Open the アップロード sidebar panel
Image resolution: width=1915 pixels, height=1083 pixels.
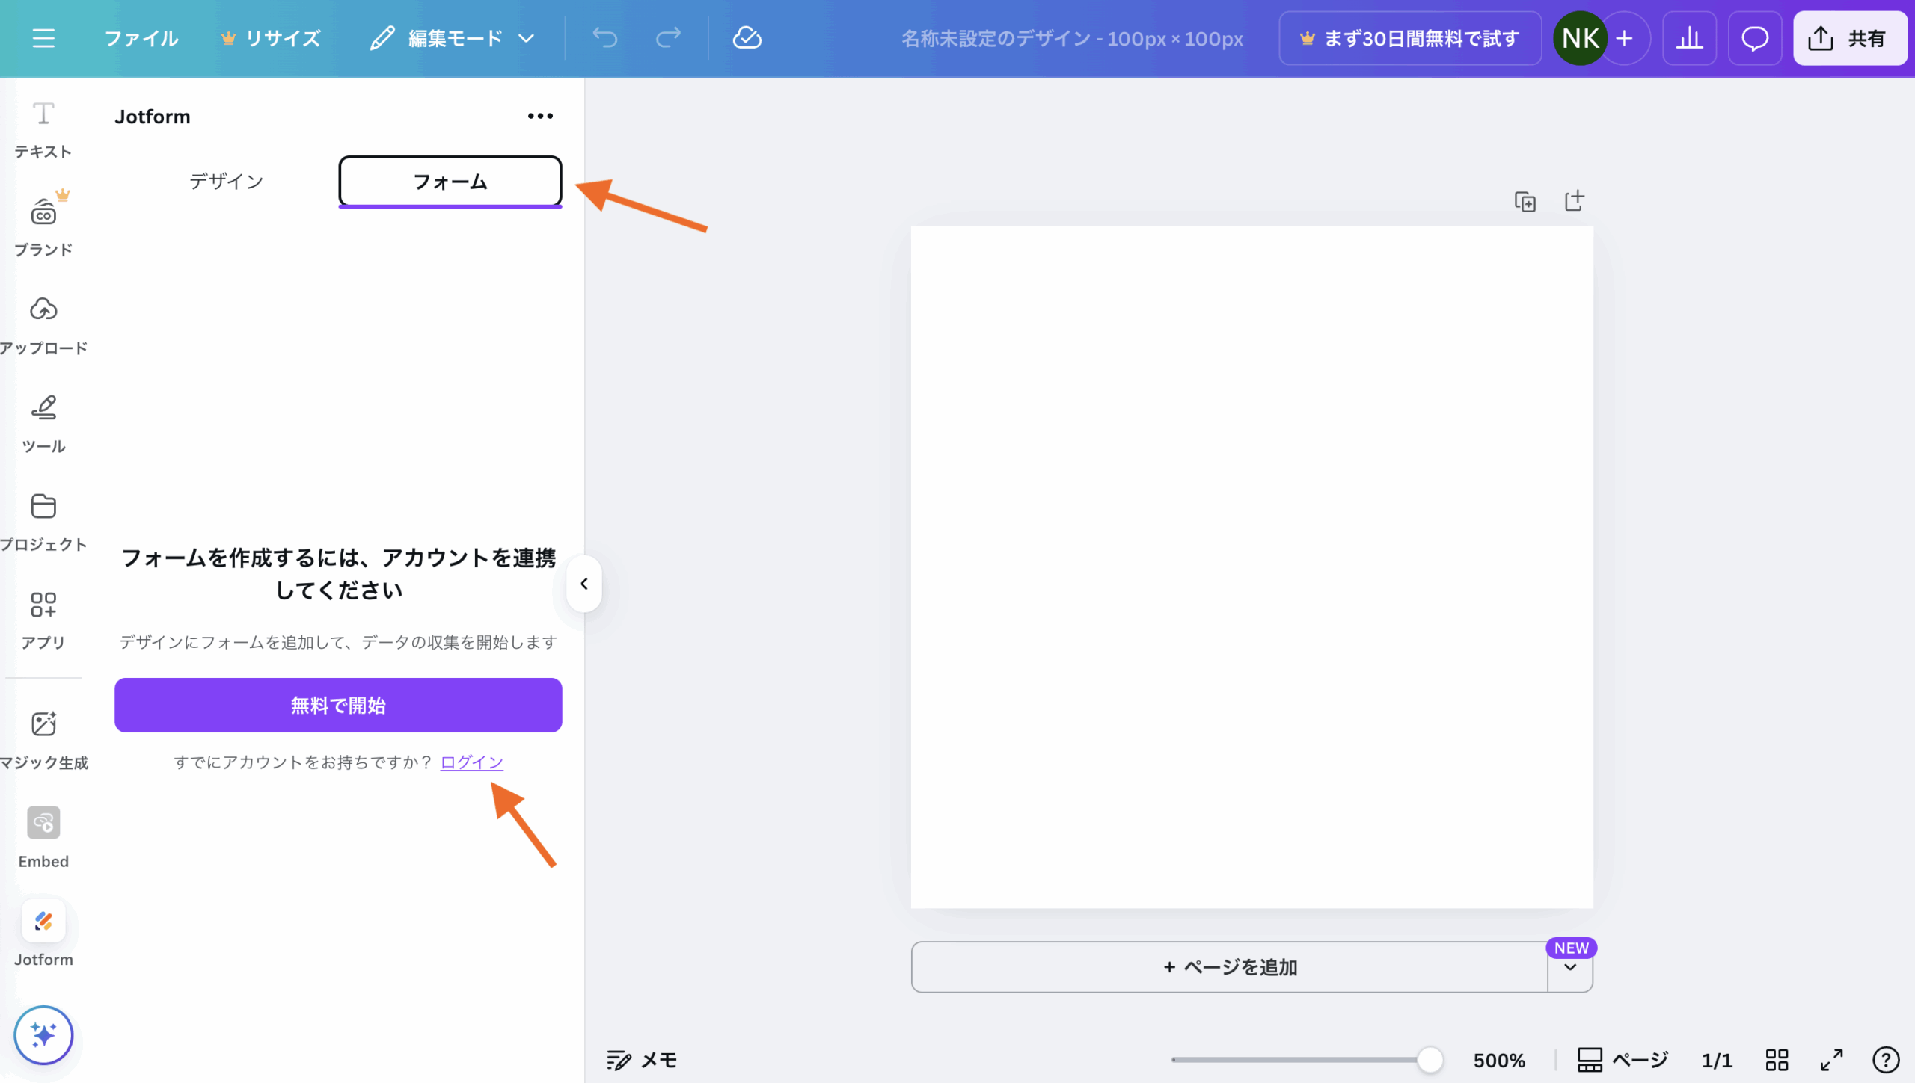point(43,326)
